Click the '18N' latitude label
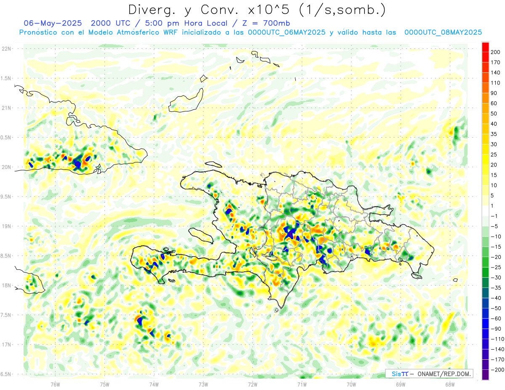The height and width of the screenshot is (390, 505). pos(6,285)
